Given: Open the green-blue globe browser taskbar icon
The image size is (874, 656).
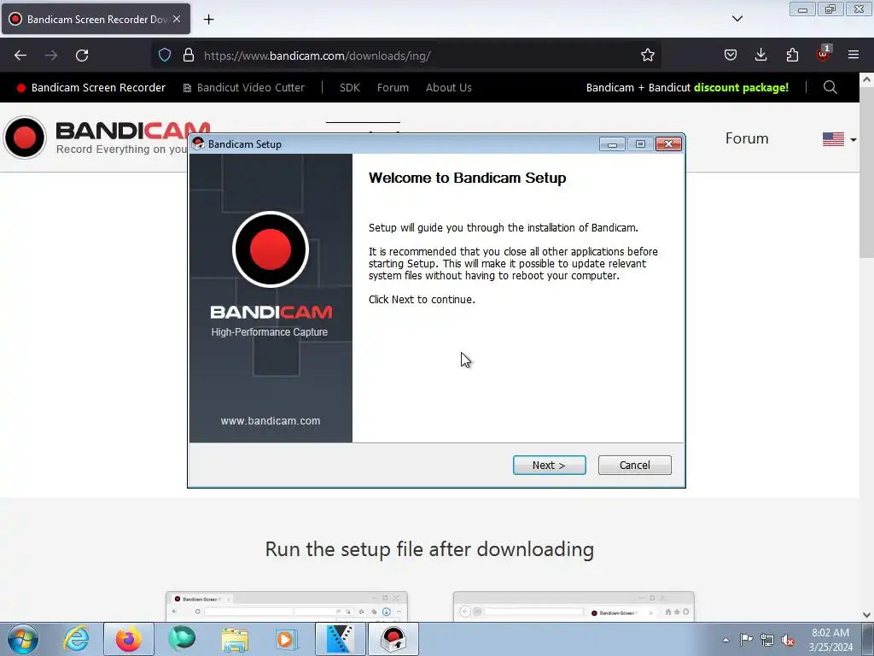Looking at the screenshot, I should coord(182,639).
